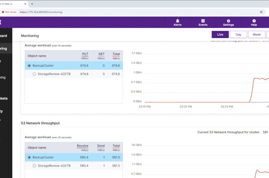Click the Total header in Receive/Send table

[116, 146]
